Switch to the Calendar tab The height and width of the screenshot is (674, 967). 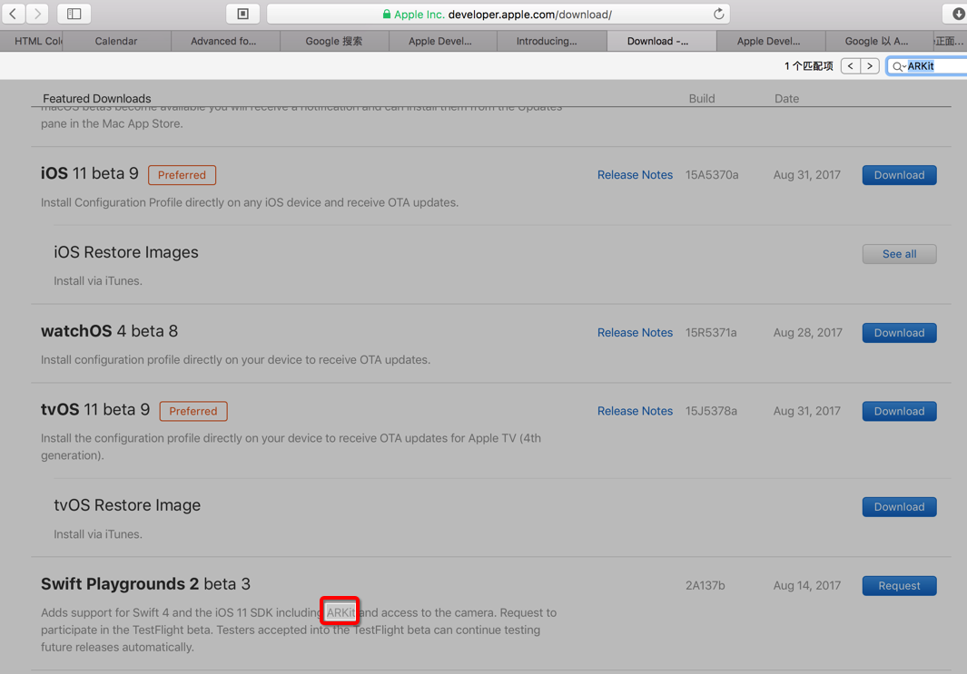coord(116,42)
